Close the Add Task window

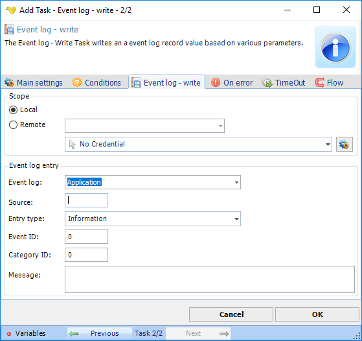[346, 10]
